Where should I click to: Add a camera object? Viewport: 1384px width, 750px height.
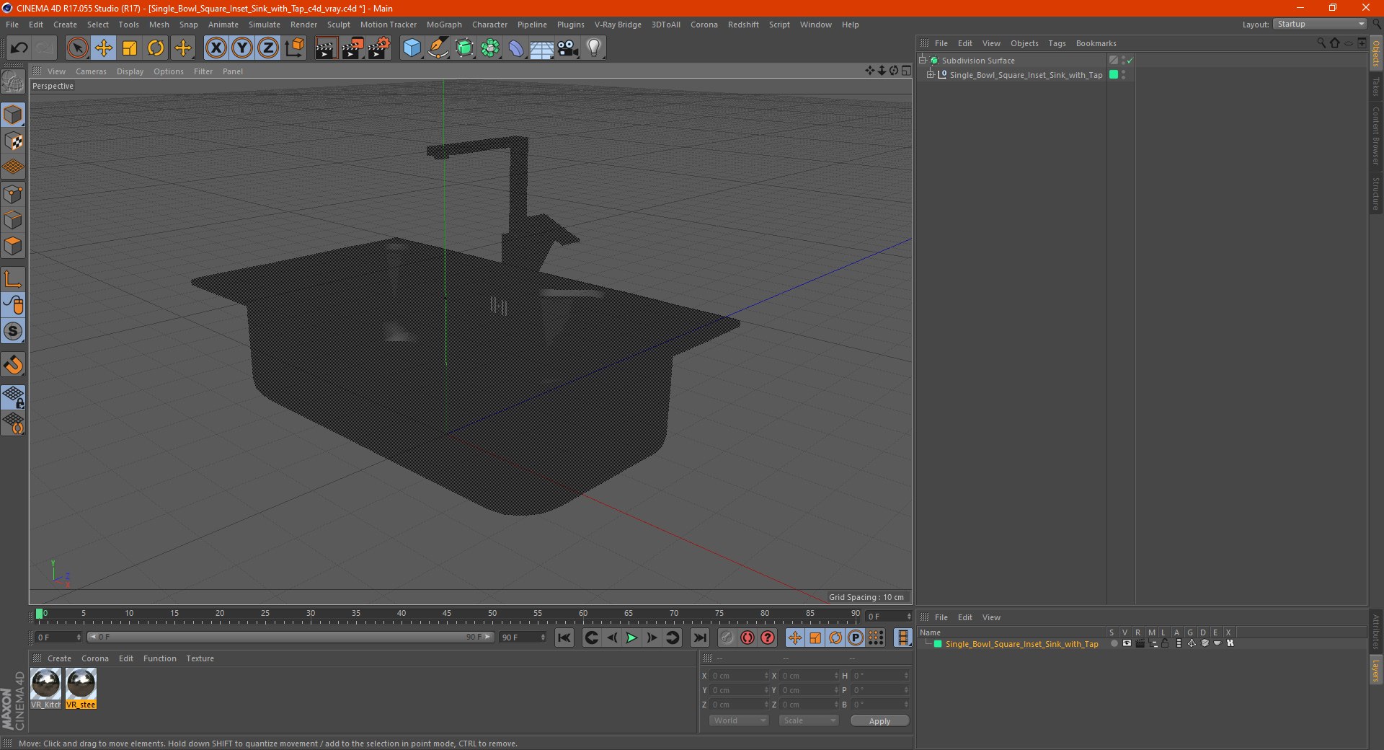coord(568,48)
